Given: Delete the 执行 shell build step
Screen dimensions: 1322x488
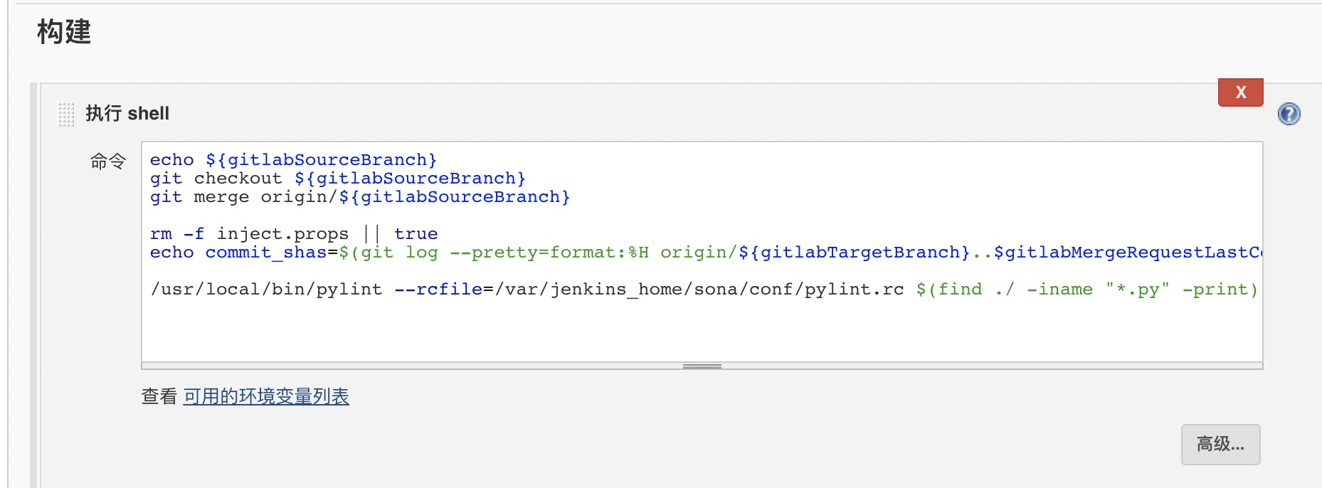Looking at the screenshot, I should [1240, 92].
